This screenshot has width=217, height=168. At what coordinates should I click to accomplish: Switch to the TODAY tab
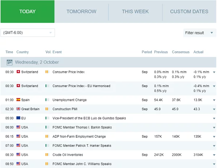pos(27,12)
